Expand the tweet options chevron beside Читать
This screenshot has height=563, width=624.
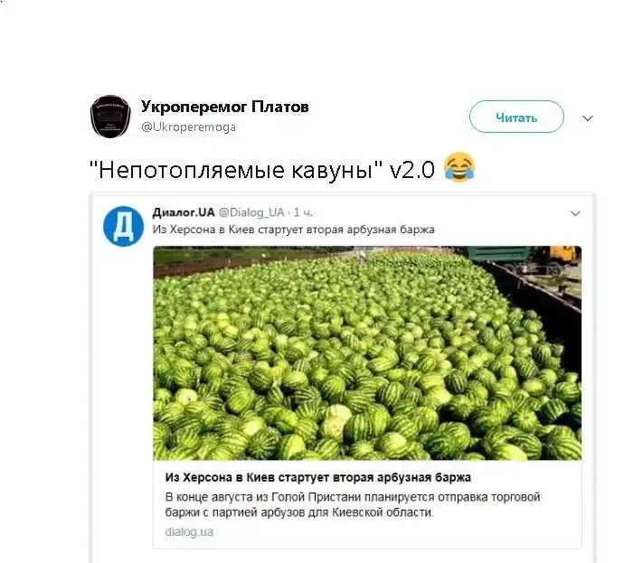588,118
